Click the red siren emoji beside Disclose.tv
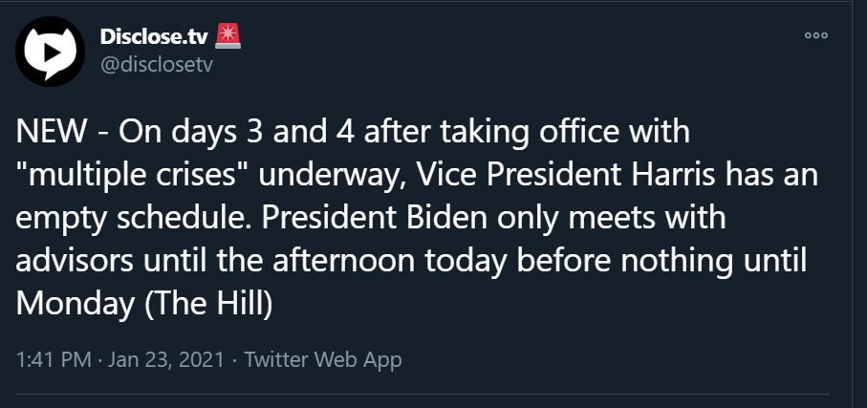 pos(228,37)
